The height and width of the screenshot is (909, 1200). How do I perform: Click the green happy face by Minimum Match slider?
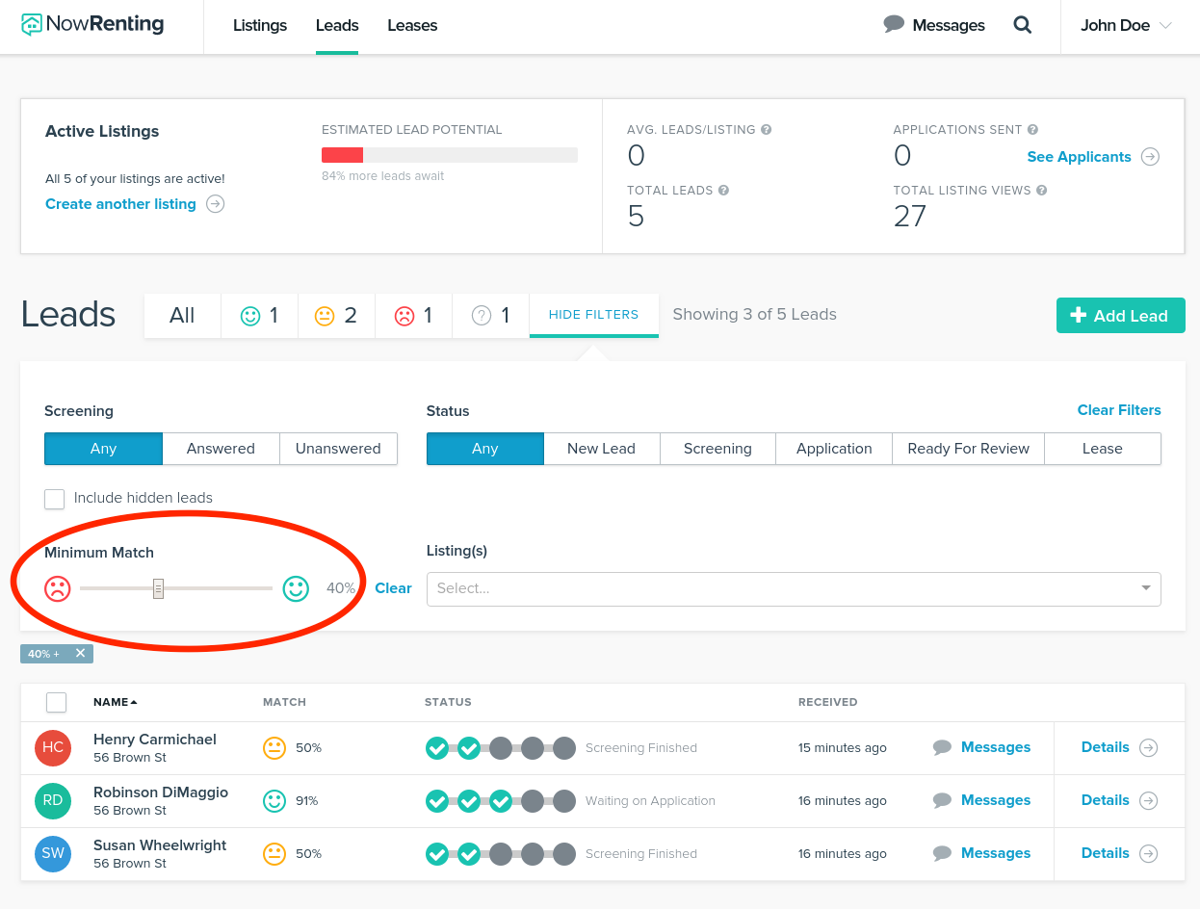click(x=296, y=588)
